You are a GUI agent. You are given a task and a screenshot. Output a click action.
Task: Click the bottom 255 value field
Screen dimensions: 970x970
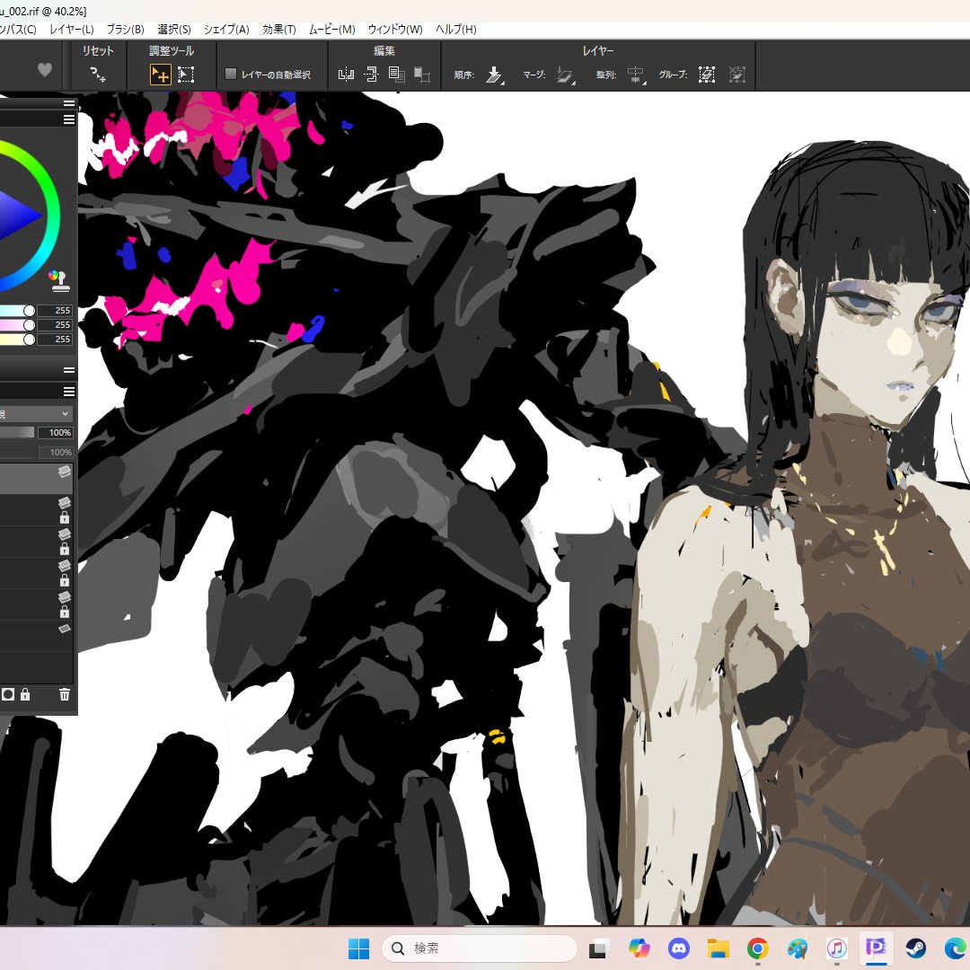[55, 339]
